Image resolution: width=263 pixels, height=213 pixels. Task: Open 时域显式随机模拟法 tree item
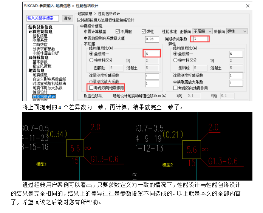tap(49, 83)
